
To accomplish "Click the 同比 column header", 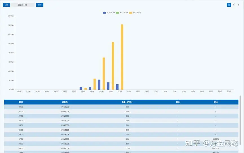I will tap(178, 102).
